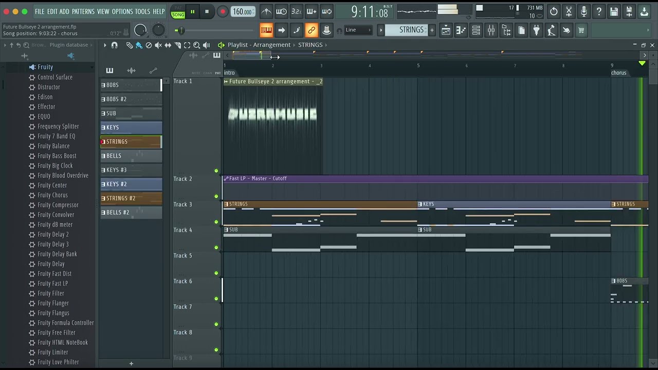Viewport: 658px width, 370px height.
Task: Show automation clips picker icon above list
Action: pyautogui.click(x=153, y=70)
